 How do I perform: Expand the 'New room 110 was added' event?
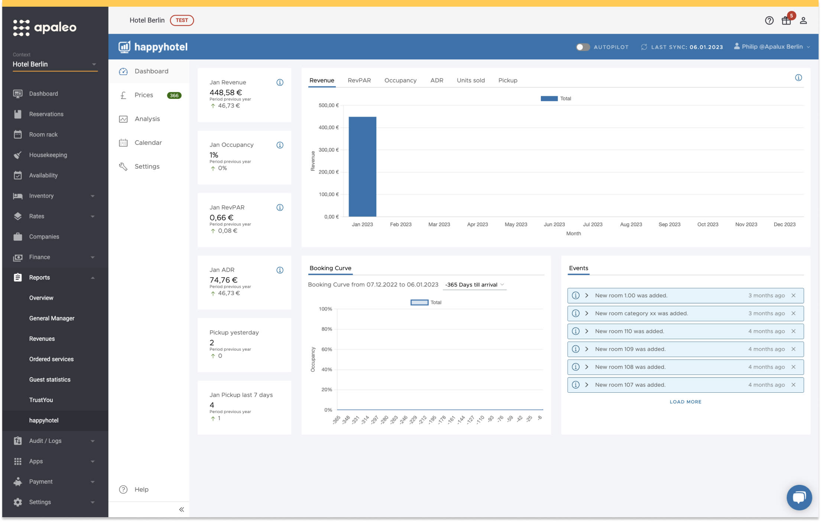click(x=587, y=331)
